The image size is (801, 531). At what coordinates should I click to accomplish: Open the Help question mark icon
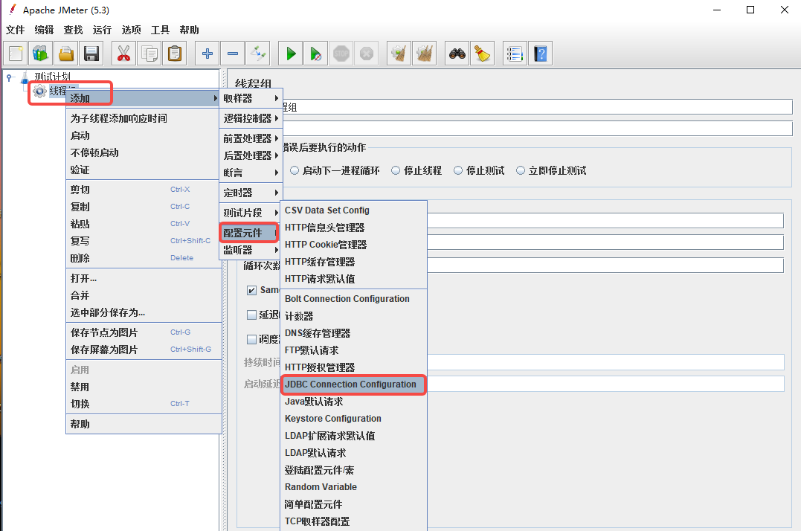coord(541,54)
